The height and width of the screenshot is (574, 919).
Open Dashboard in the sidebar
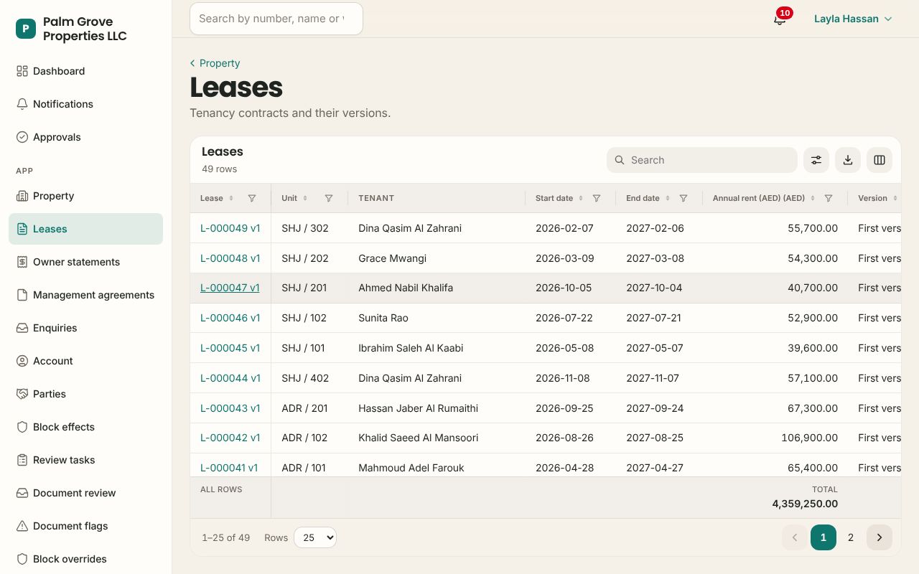coord(86,71)
